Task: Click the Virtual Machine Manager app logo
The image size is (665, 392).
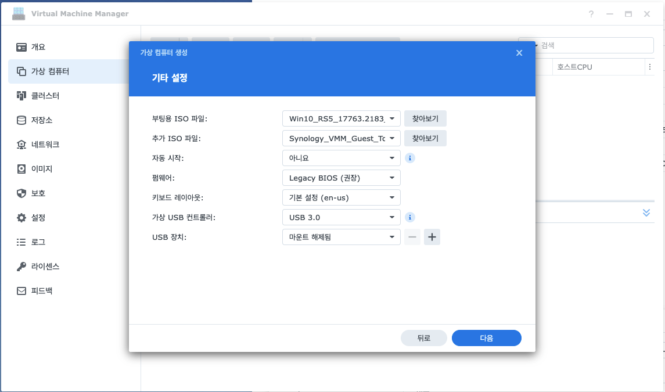Action: [x=19, y=13]
